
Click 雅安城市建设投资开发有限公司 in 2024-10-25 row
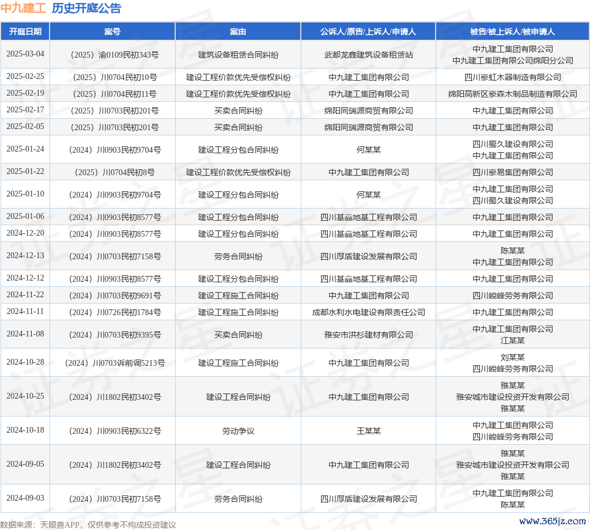(x=512, y=397)
